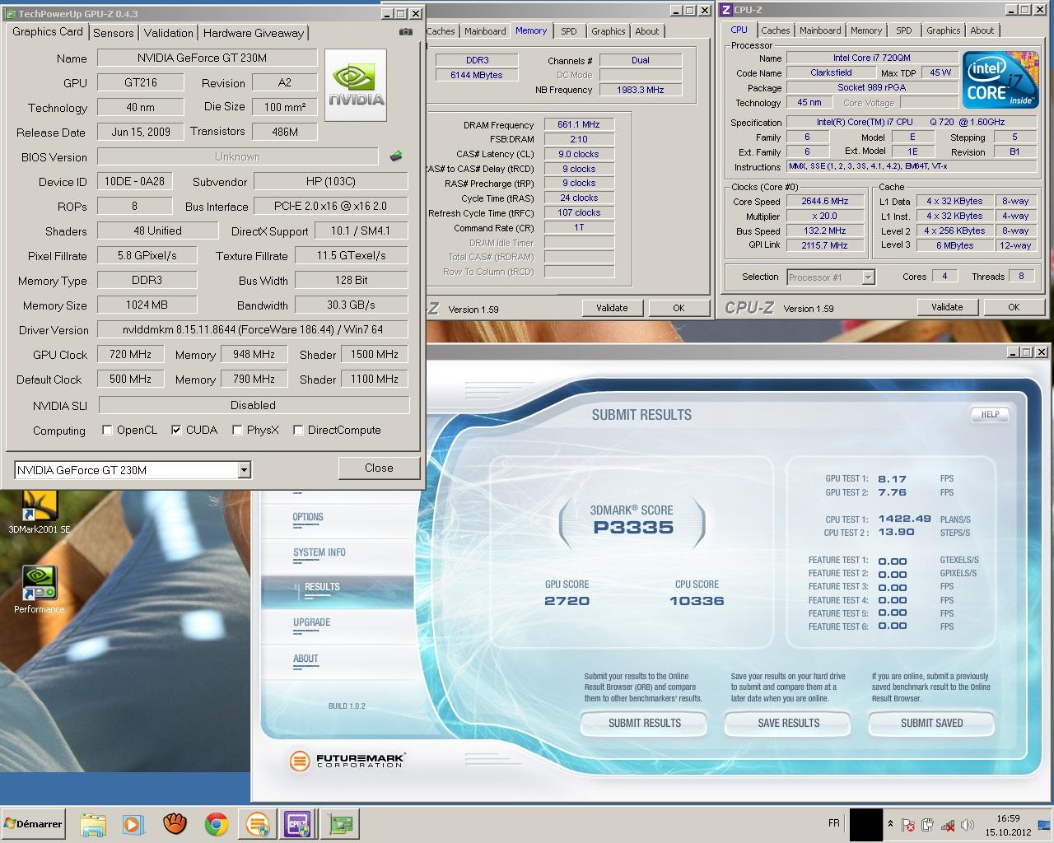
Task: Click the DRAM Frequency value 661.1 MHz
Action: pyautogui.click(x=579, y=124)
